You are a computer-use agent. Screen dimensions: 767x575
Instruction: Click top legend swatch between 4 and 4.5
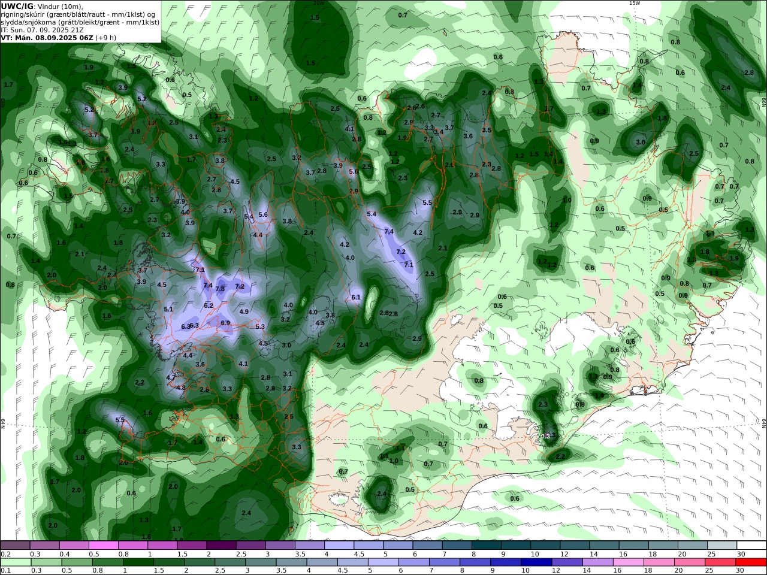(339, 545)
